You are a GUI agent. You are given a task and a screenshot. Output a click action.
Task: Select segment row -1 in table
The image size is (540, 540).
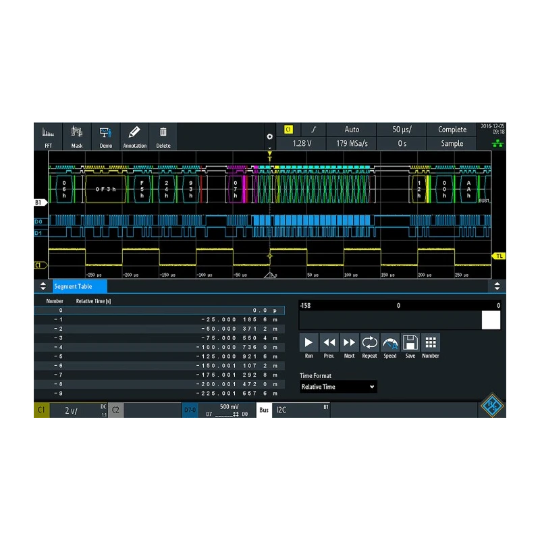159,319
